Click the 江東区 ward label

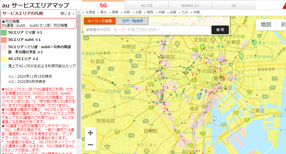coord(257,110)
